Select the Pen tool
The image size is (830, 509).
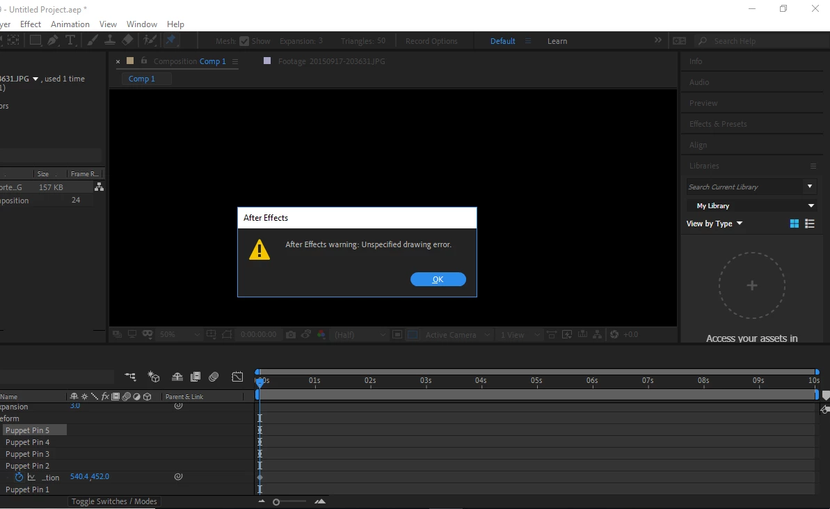click(53, 40)
